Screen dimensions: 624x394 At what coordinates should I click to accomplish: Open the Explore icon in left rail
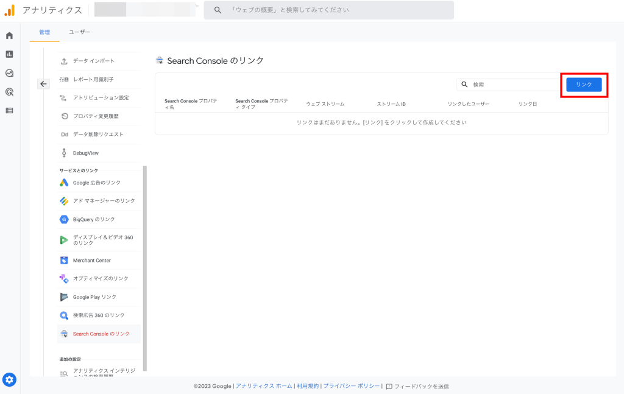(10, 73)
